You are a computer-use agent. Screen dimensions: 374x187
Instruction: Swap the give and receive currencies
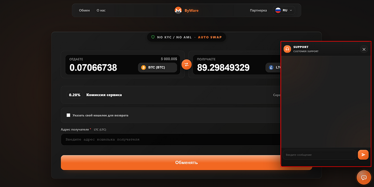[186, 65]
